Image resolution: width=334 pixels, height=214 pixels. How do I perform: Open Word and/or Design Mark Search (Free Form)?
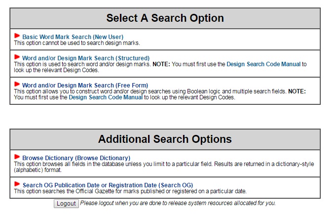pyautogui.click(x=85, y=86)
